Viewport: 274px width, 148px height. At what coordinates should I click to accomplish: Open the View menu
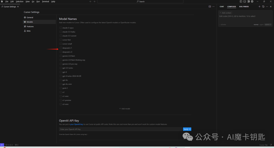pyautogui.click(x=28, y=2)
